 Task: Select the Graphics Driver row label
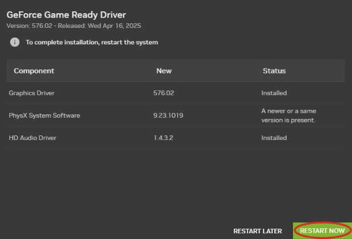tap(31, 93)
